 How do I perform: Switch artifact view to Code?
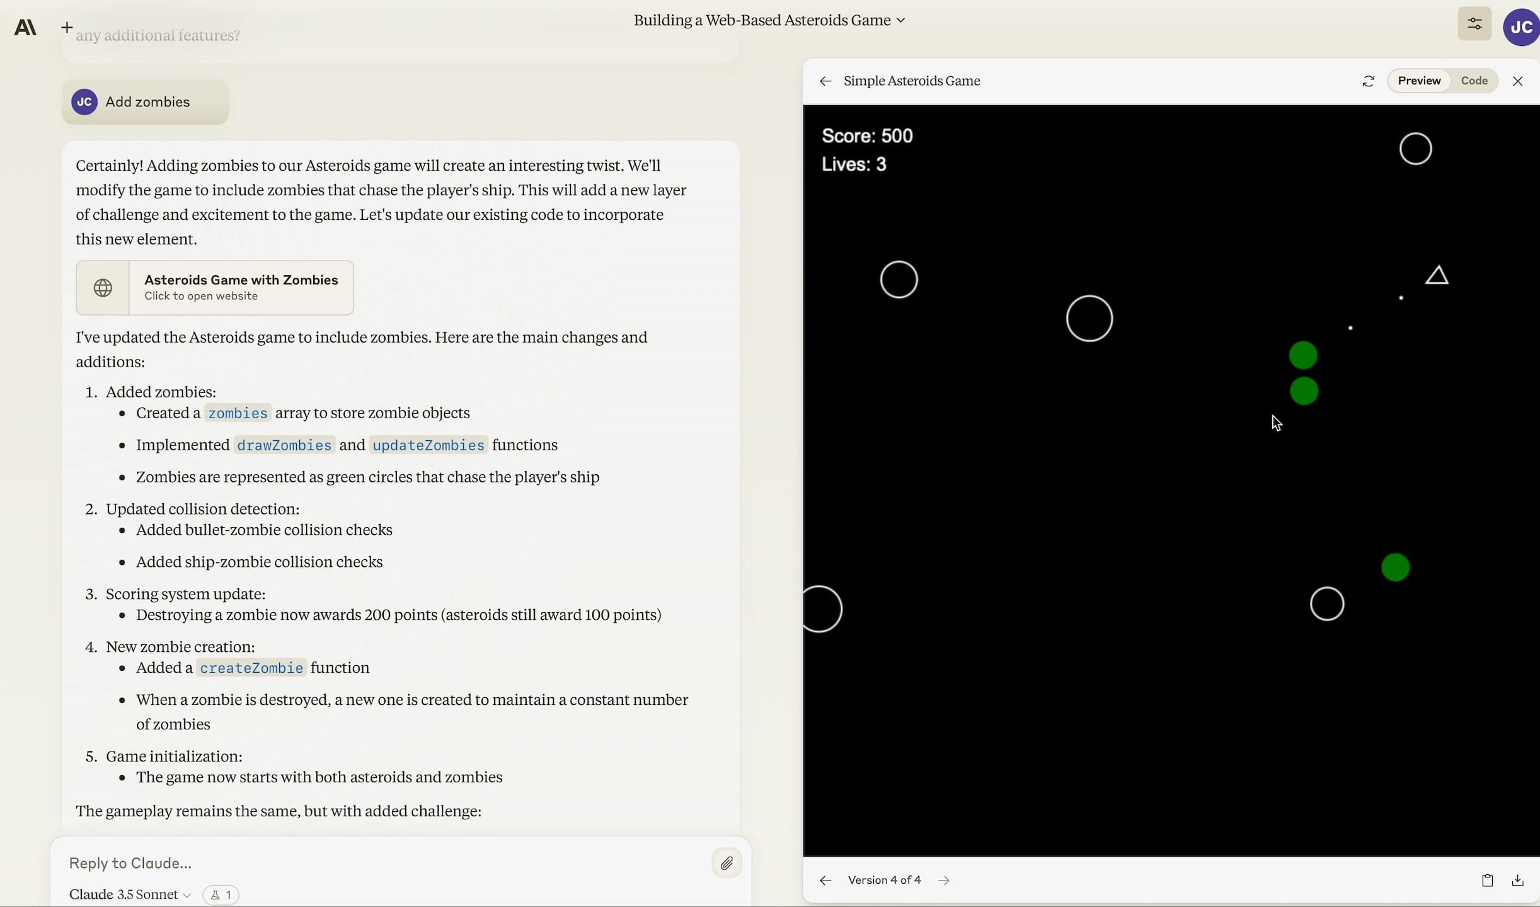1474,81
